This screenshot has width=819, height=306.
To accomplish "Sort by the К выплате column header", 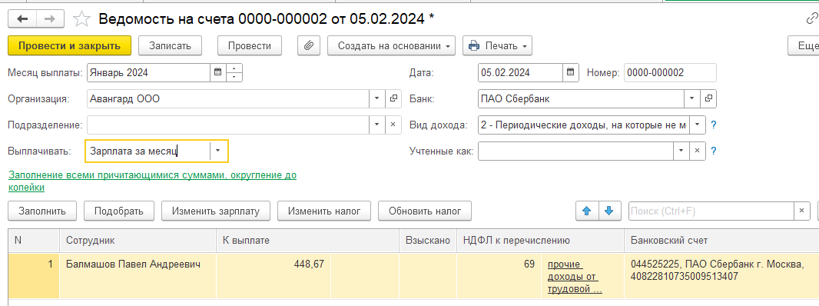I will (x=307, y=240).
